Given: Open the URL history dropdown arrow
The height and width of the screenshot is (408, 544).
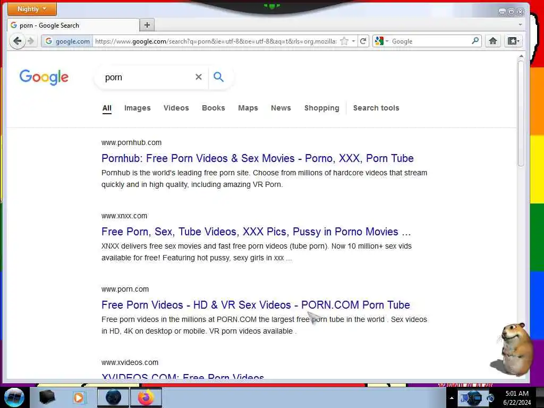Looking at the screenshot, I should click(353, 41).
